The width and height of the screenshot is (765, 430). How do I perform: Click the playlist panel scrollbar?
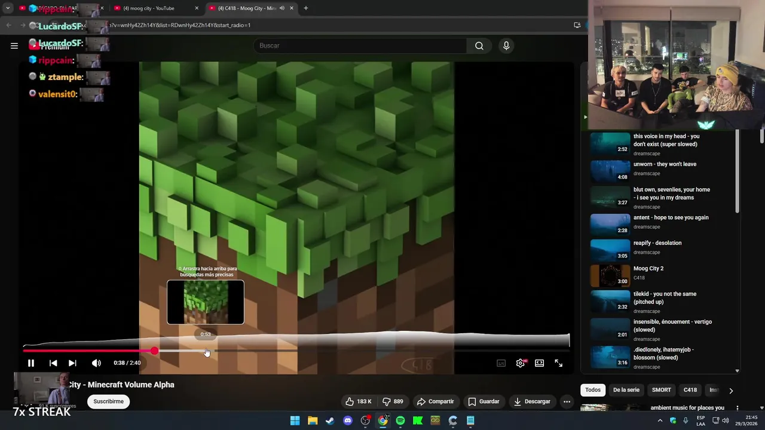tap(737, 172)
